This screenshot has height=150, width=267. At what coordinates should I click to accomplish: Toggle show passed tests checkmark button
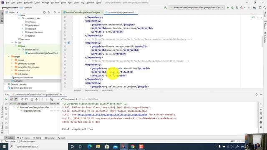point(11,99)
